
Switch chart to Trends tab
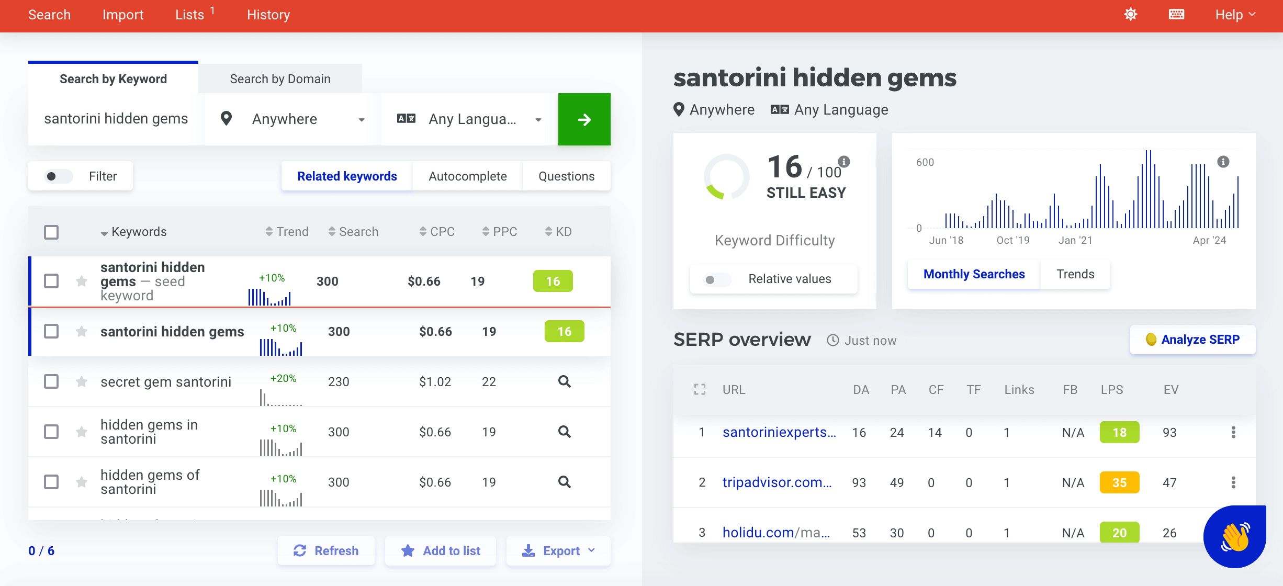coord(1075,274)
